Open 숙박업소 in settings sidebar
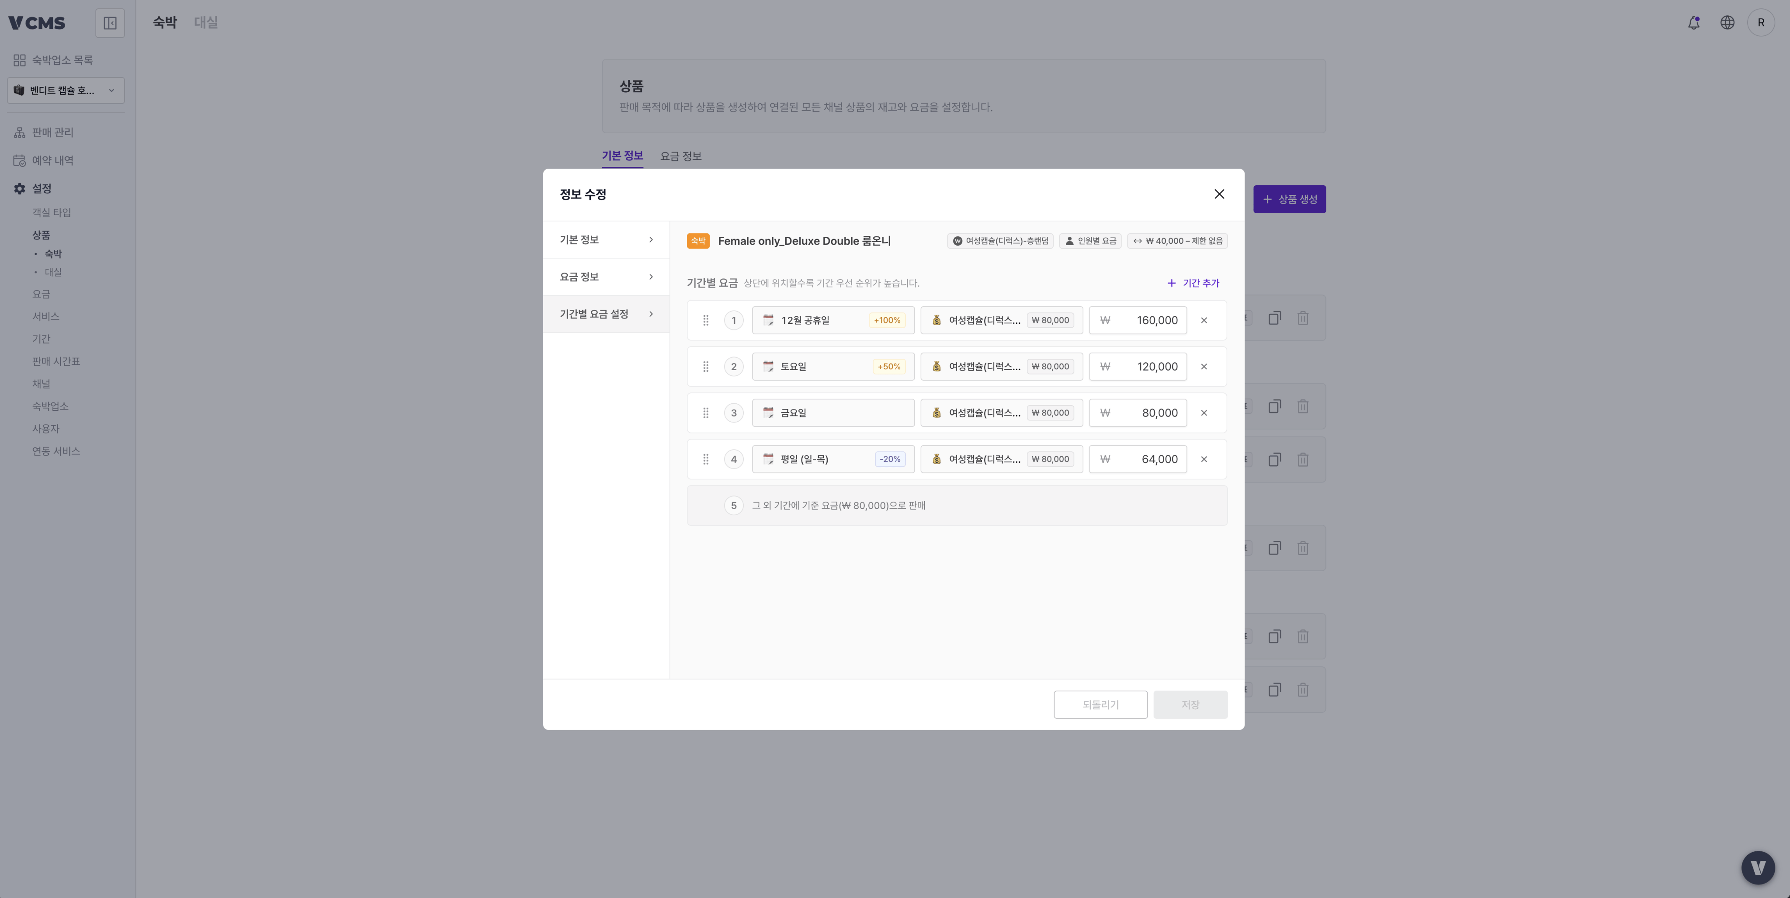This screenshot has width=1790, height=898. 50,406
